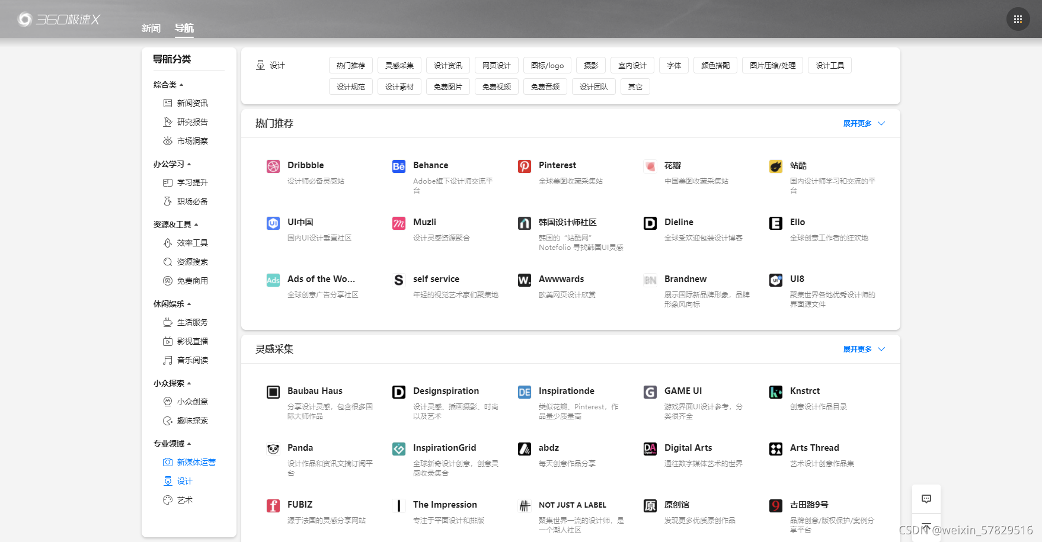Collapse the 专业领域 sidebar group
The height and width of the screenshot is (542, 1042).
[x=172, y=444]
